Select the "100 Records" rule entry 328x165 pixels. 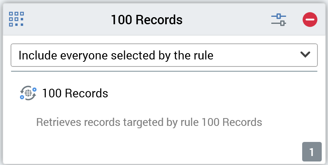tap(75, 93)
